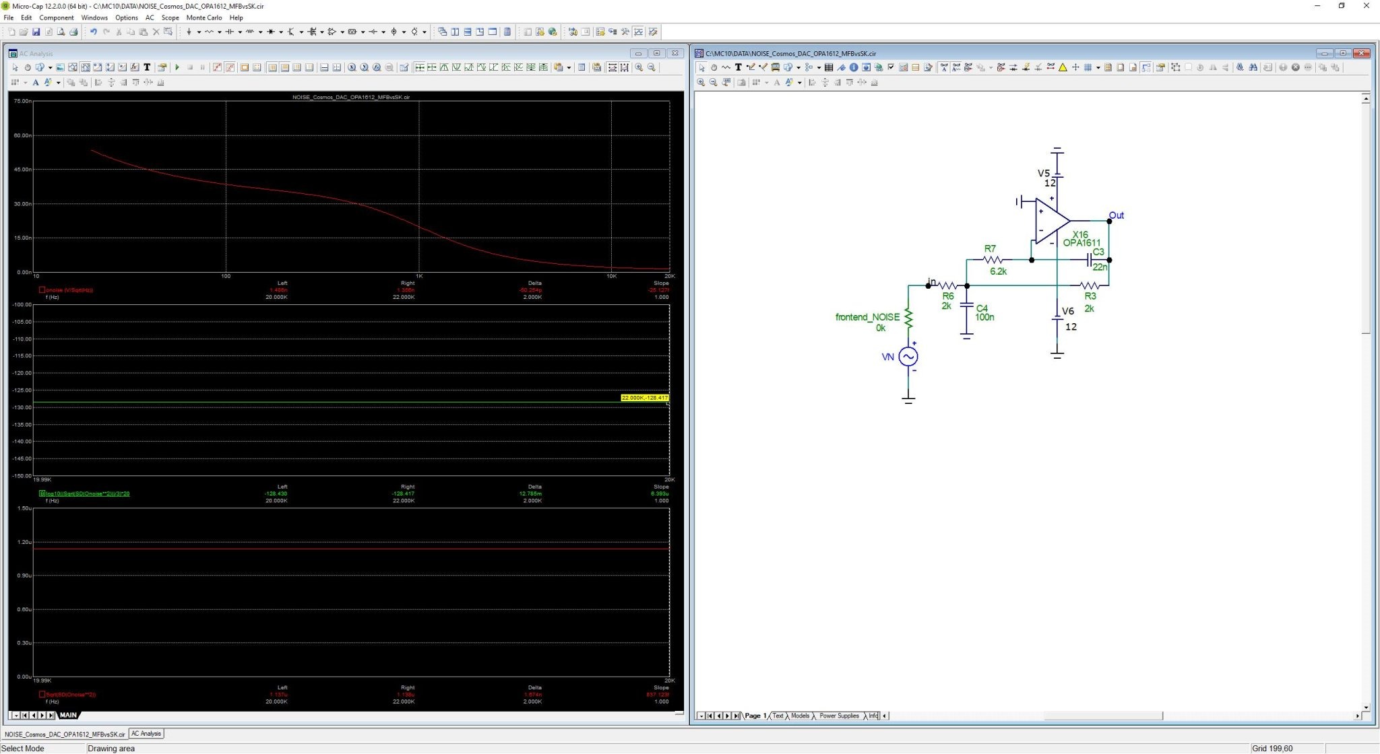Toggle the checkbox icon in schematic toolbar
This screenshot has width=1380, height=754.
point(891,67)
